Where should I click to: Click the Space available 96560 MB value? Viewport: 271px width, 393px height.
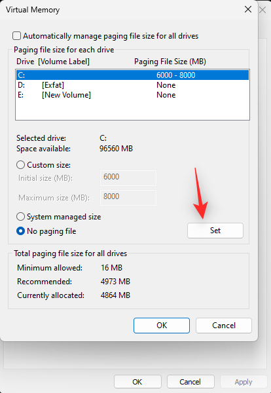(x=116, y=149)
